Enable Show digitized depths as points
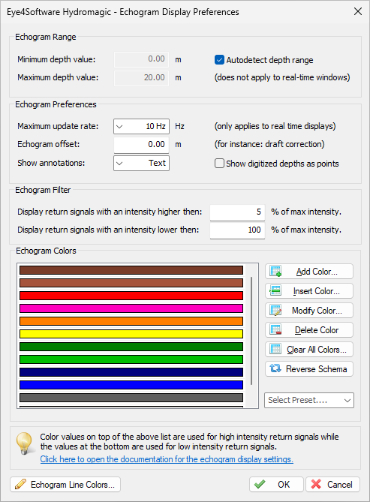The image size is (370, 502). [219, 164]
